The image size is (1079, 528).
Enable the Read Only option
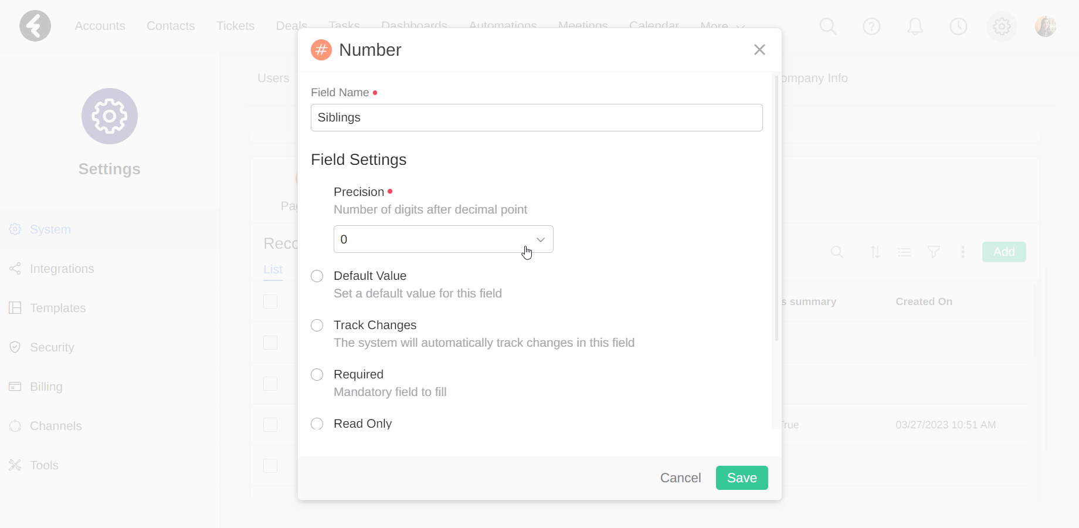317,424
